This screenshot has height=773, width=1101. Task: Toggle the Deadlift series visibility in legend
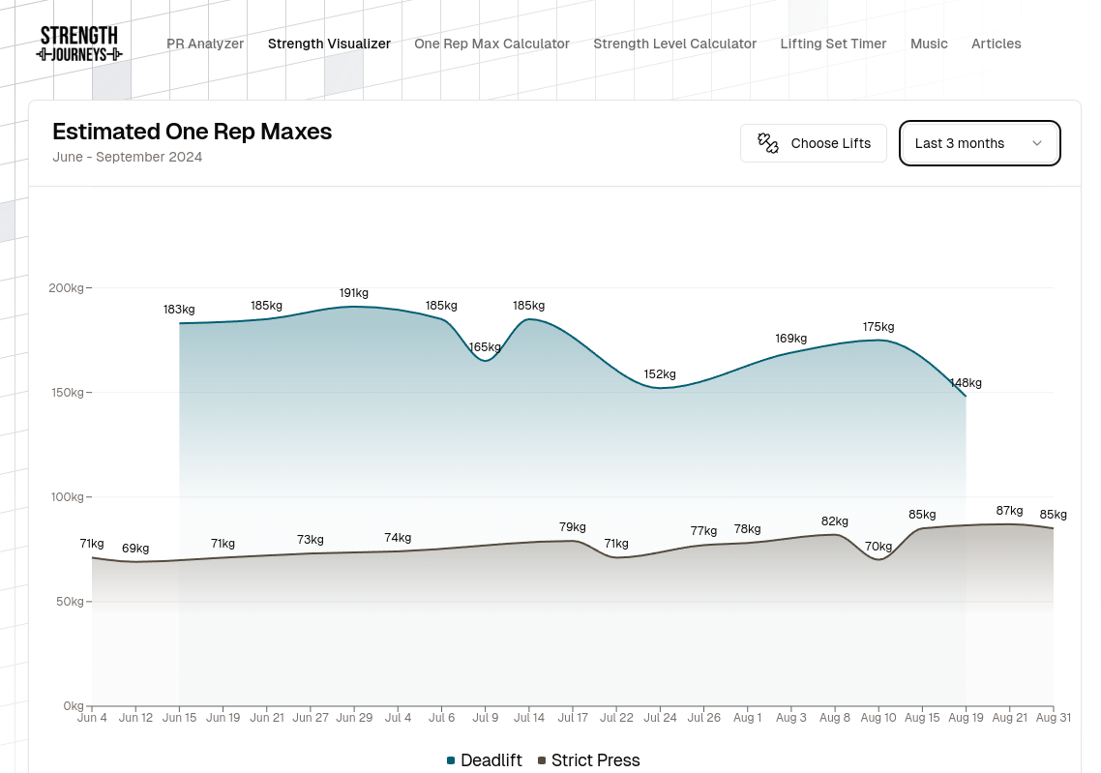coord(491,760)
